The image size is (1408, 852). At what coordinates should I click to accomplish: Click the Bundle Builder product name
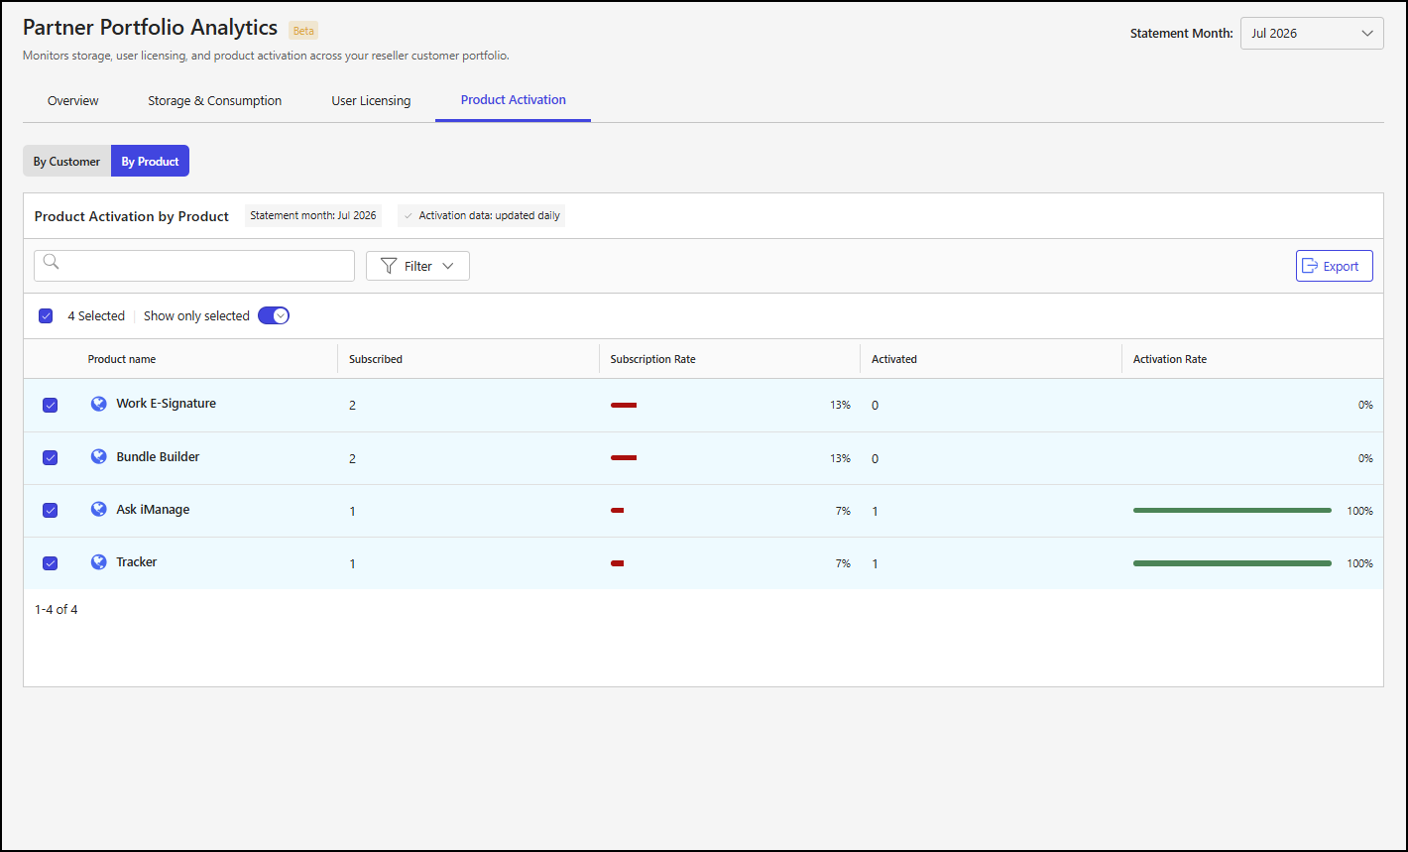158,457
